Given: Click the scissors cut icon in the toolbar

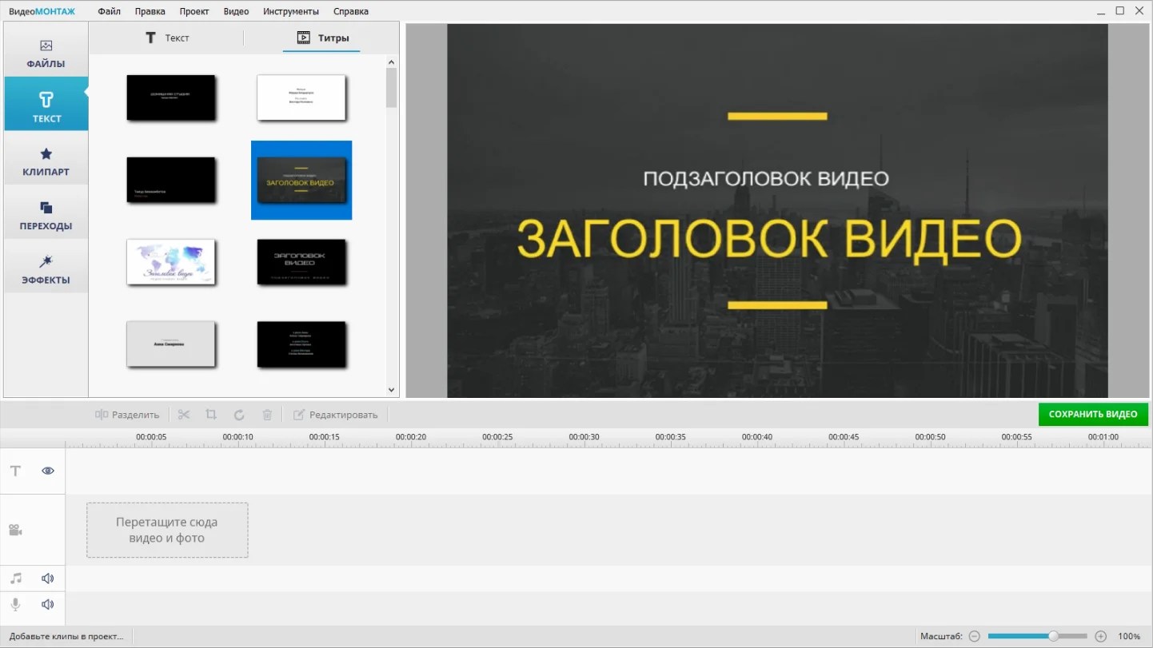Looking at the screenshot, I should (184, 415).
